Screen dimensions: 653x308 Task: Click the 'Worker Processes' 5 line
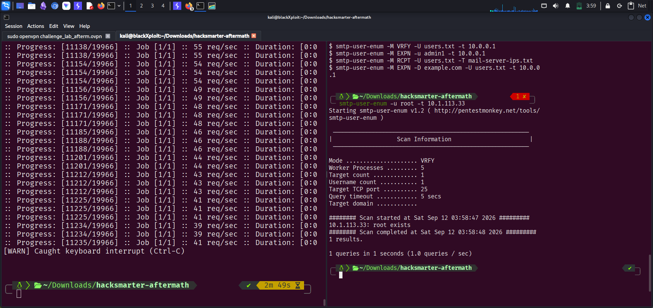tap(376, 168)
